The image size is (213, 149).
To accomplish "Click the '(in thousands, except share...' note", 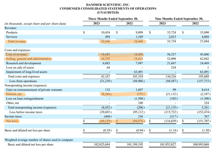I will 35,24.
